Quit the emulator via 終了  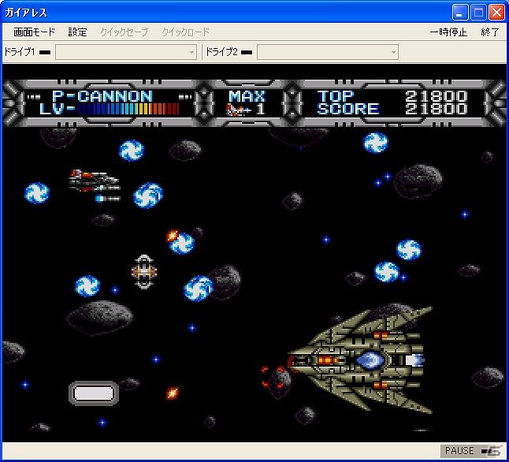point(490,32)
